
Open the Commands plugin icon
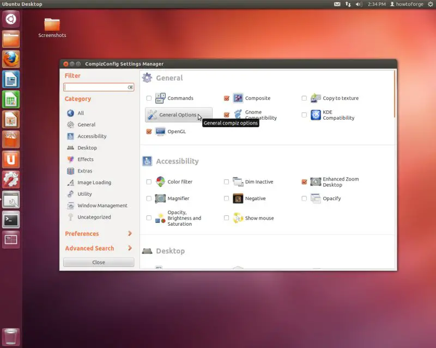[160, 98]
